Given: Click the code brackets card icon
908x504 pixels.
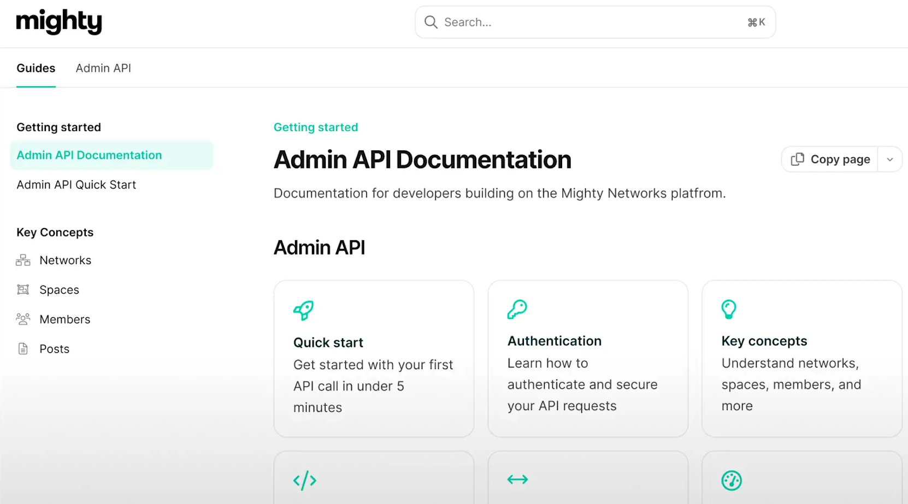Looking at the screenshot, I should 305,481.
